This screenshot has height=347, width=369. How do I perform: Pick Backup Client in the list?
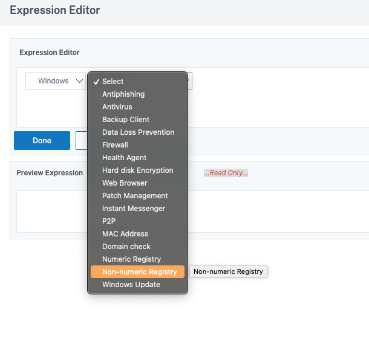pyautogui.click(x=137, y=120)
